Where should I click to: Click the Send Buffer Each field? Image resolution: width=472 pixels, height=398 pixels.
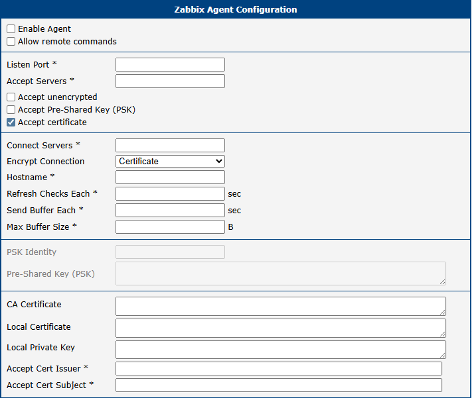(170, 211)
